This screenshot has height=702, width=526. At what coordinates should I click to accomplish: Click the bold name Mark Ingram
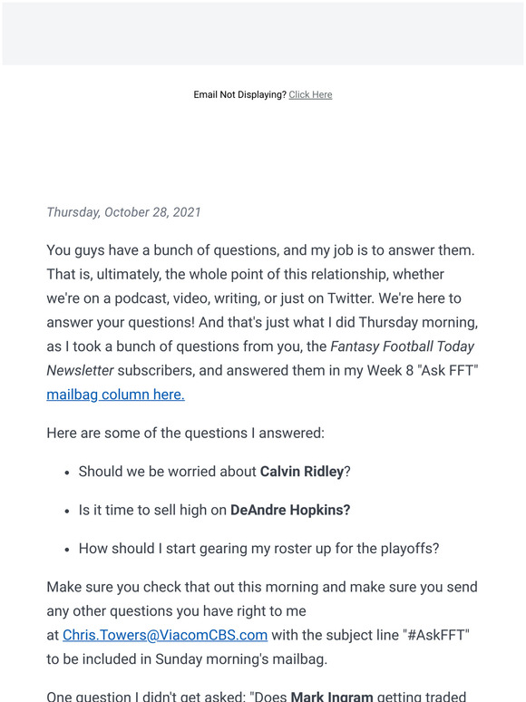[x=332, y=697]
